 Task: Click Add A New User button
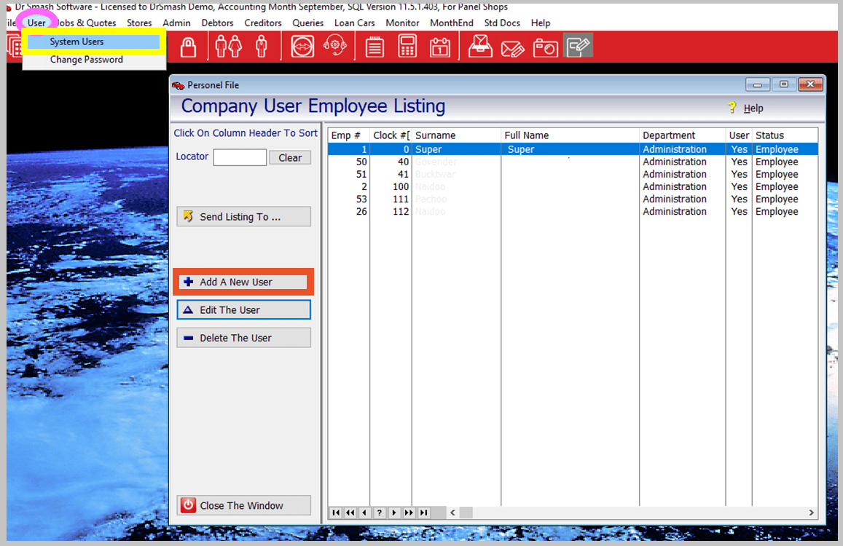point(243,282)
